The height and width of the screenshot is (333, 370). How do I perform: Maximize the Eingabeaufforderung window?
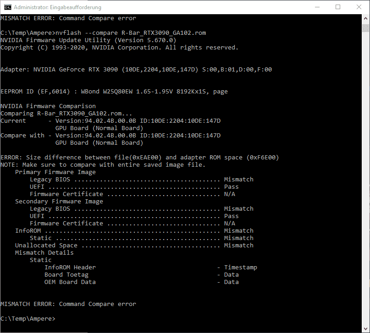(x=338, y=7)
